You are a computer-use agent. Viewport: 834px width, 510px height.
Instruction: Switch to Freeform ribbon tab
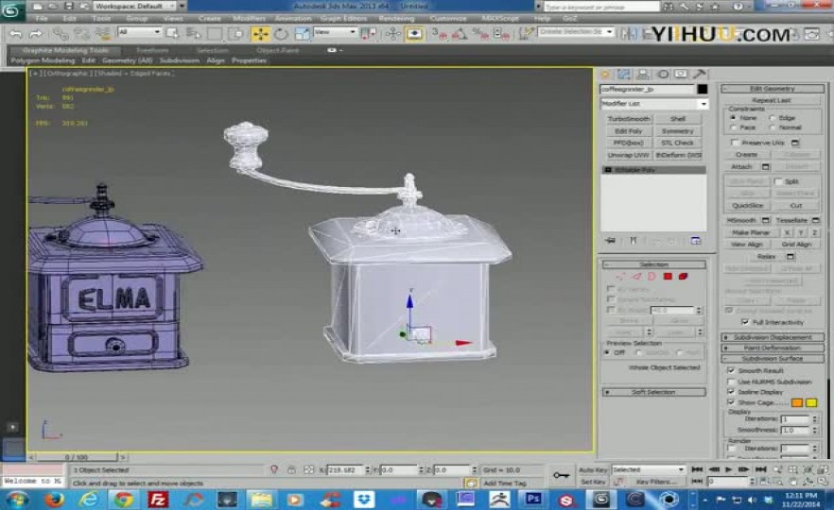(x=152, y=50)
